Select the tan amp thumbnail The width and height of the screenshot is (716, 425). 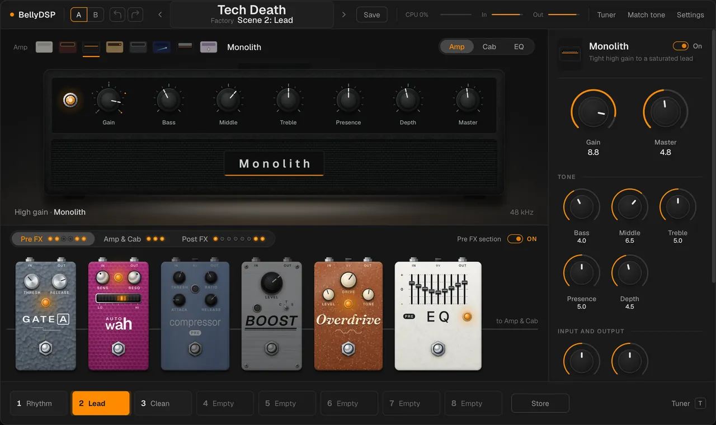tap(115, 47)
